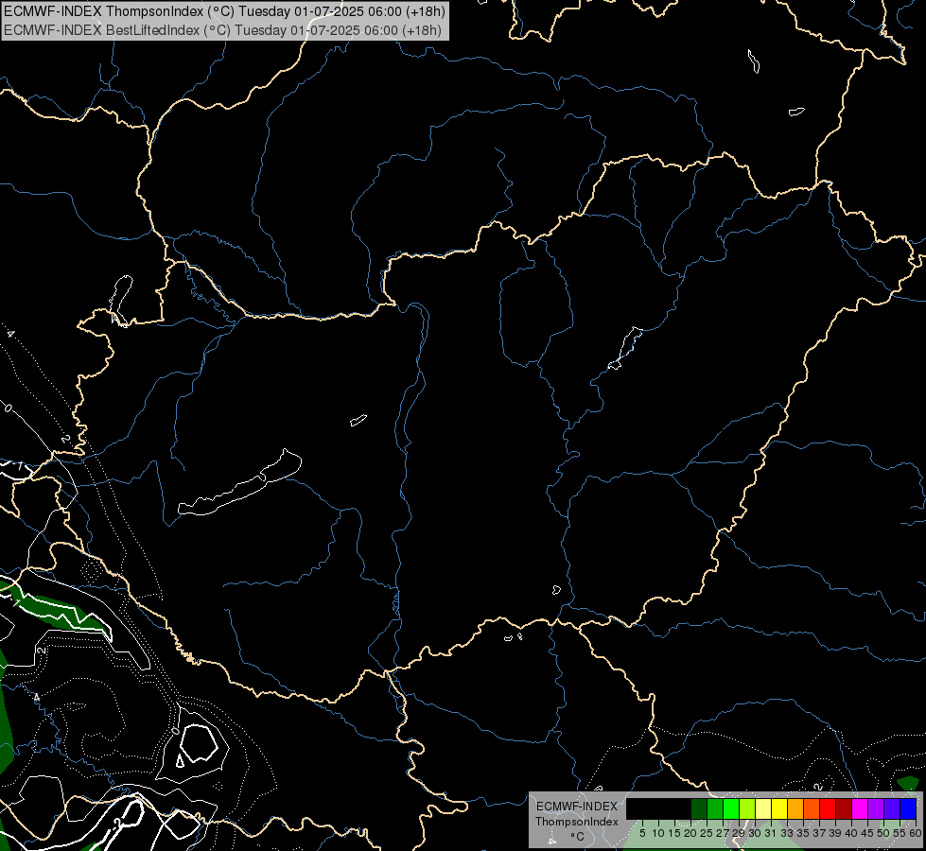Click the legend tick label 15

(x=674, y=833)
